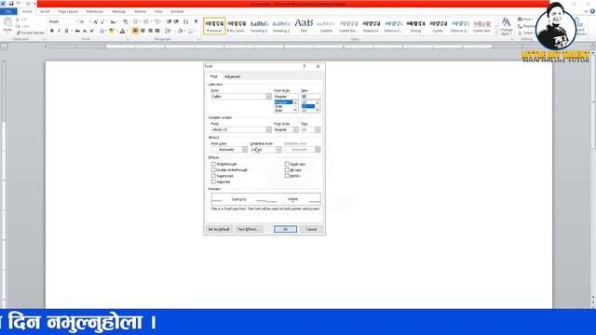596x335 pixels.
Task: Apply the Heading 1 style
Action: [x=259, y=26]
